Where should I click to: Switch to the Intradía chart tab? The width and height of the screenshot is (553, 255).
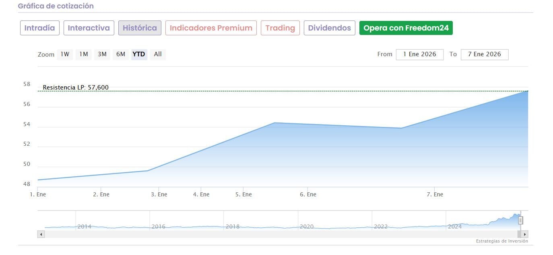tap(40, 28)
